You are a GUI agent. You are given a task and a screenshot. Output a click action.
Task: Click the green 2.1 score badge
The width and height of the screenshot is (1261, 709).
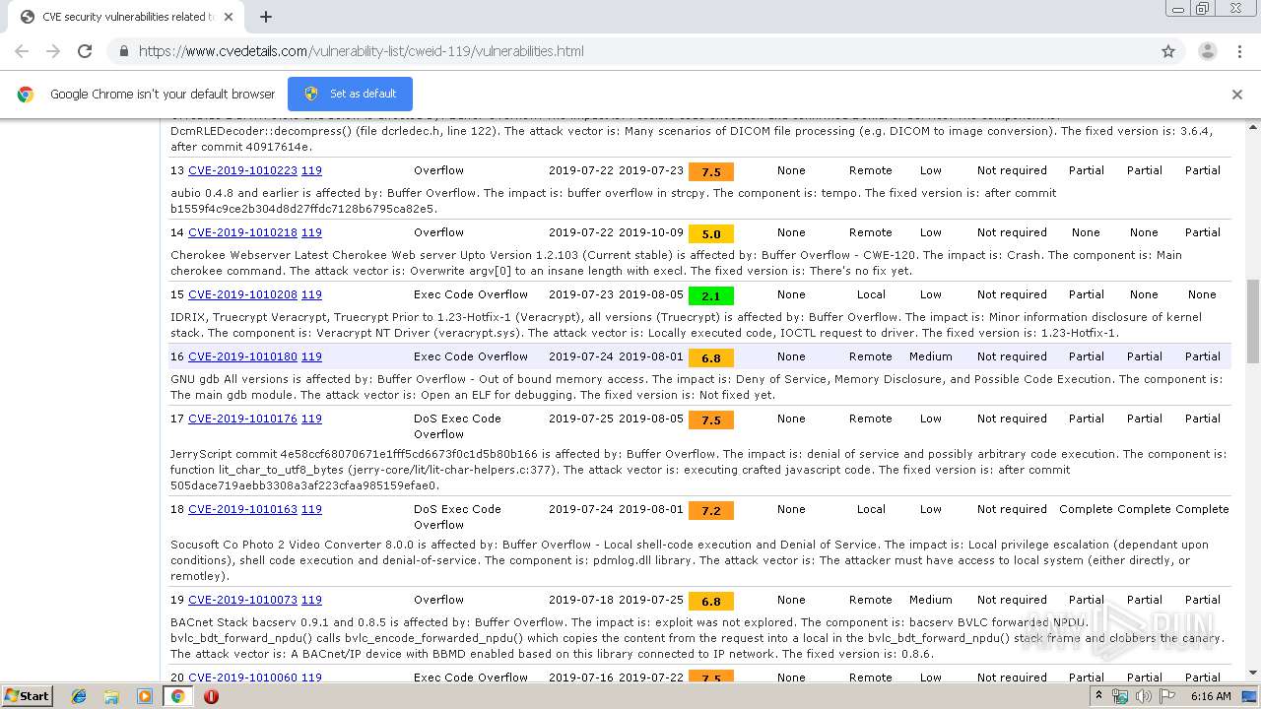[x=711, y=296]
